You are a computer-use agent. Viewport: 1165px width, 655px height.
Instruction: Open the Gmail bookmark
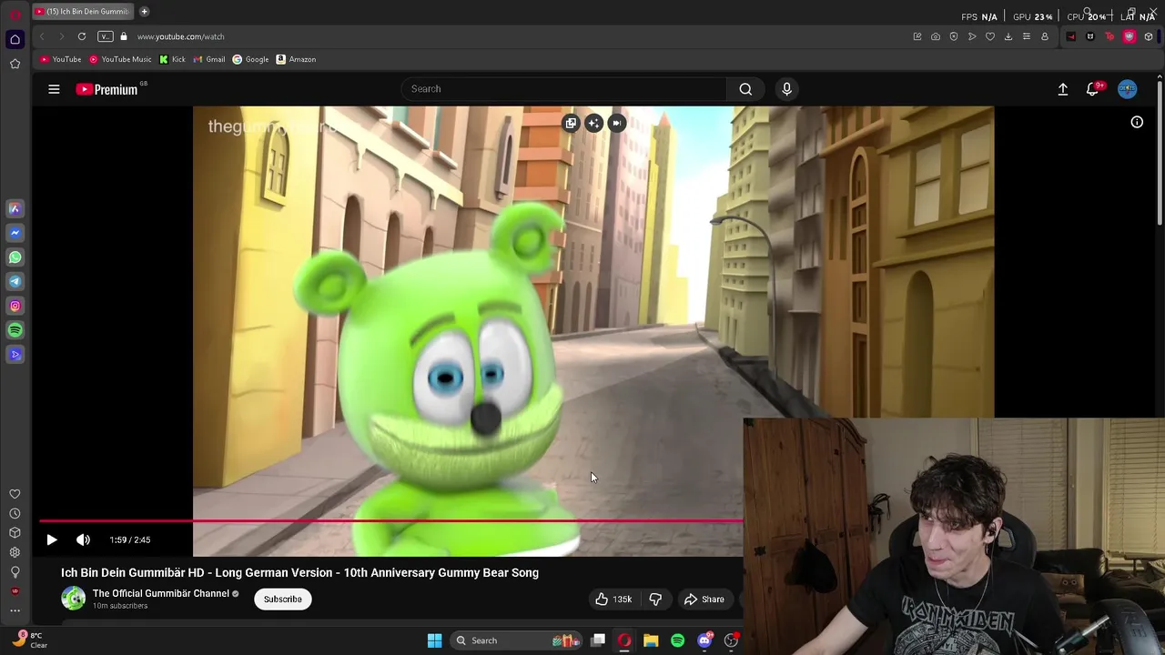click(x=209, y=59)
